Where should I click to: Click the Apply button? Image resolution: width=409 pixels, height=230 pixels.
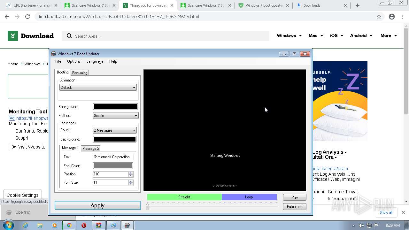pyautogui.click(x=97, y=206)
